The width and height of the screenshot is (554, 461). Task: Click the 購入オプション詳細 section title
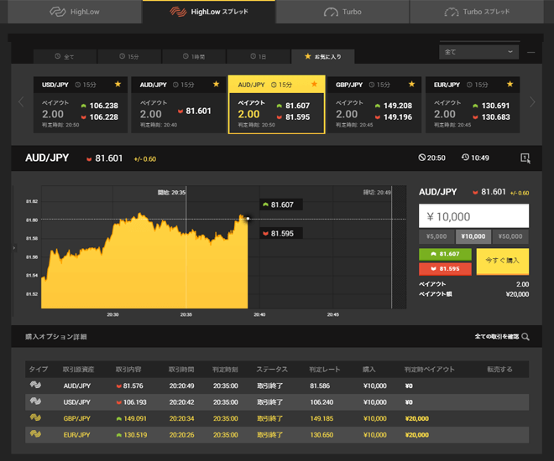[x=56, y=337]
